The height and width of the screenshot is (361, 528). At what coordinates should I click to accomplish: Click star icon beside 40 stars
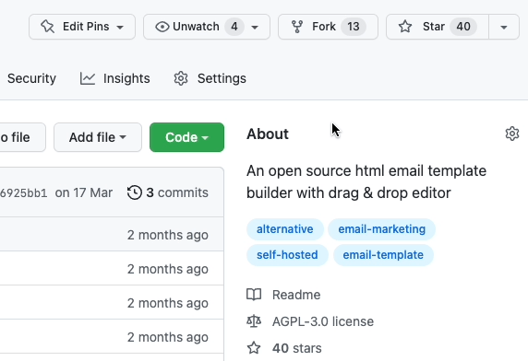[x=254, y=348]
